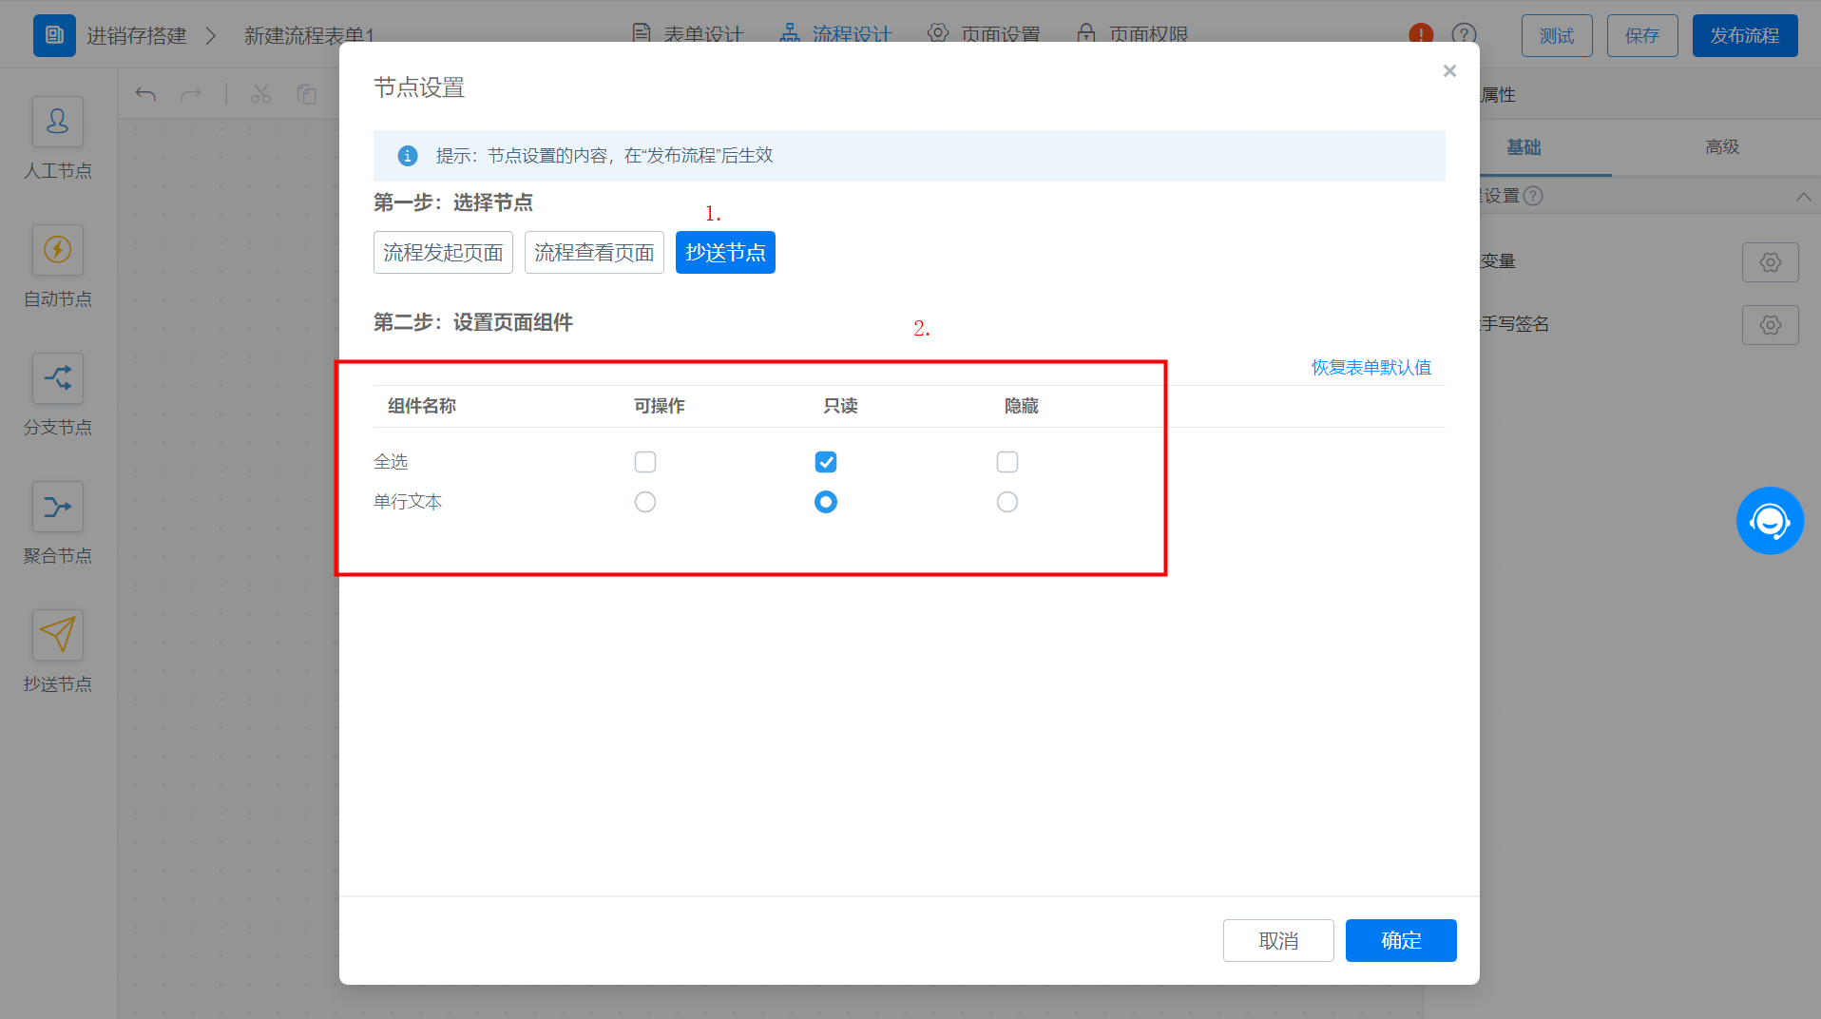This screenshot has width=1821, height=1019.
Task: Open the 变量 gear settings icon
Action: [x=1770, y=262]
